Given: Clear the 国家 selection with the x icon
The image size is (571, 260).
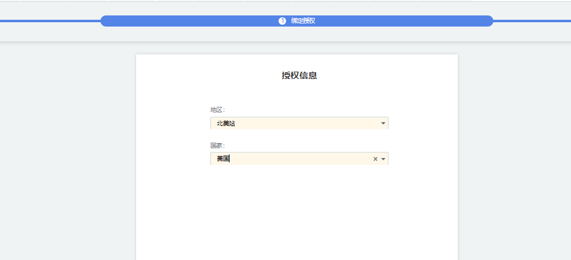Looking at the screenshot, I should 375,159.
